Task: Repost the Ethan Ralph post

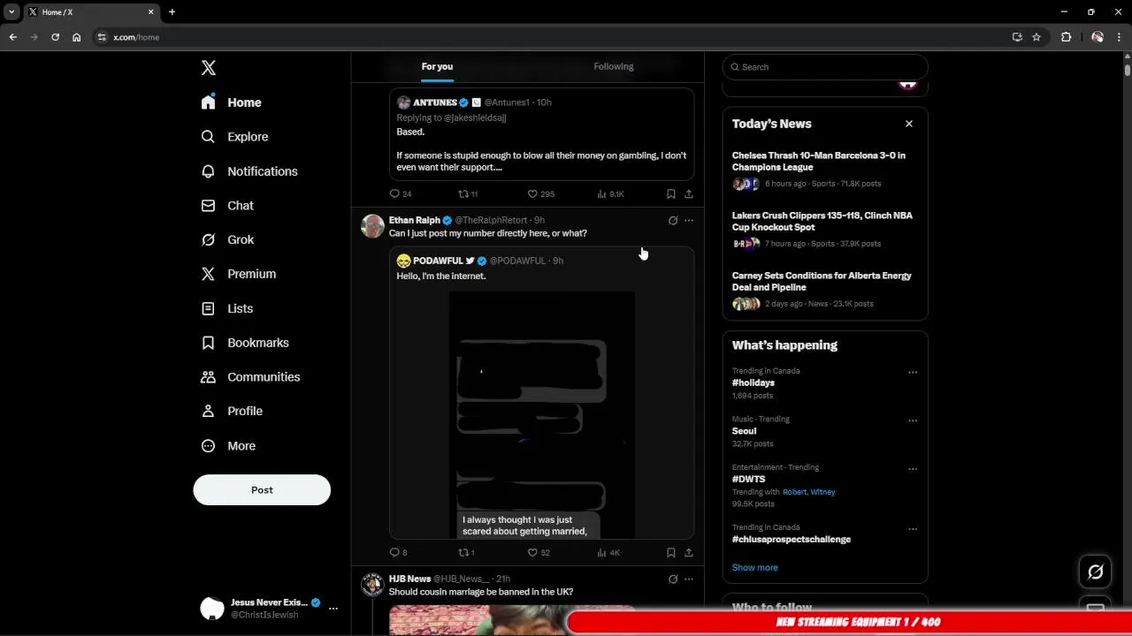Action: [x=466, y=553]
